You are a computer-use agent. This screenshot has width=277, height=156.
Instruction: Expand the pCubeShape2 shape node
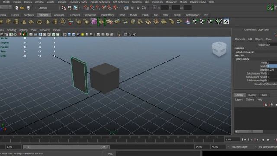(245, 52)
